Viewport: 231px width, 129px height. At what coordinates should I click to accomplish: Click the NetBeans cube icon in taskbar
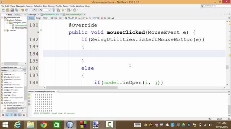(x=70, y=125)
